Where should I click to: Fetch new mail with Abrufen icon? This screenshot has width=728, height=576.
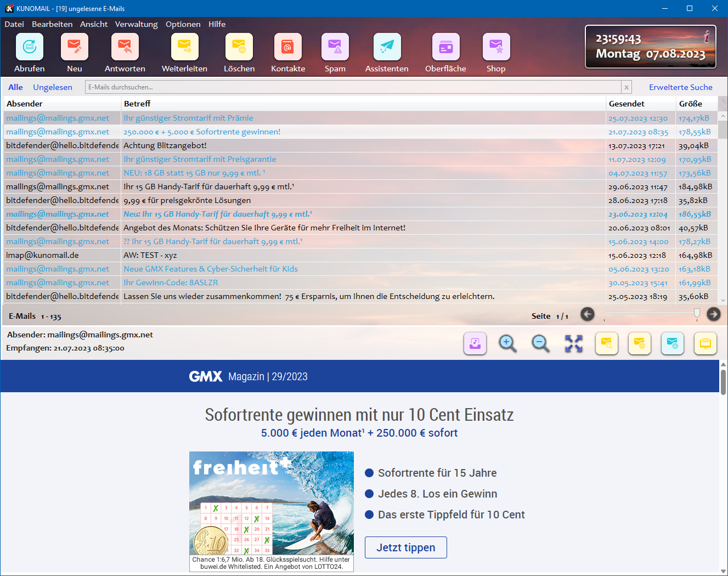click(x=30, y=47)
